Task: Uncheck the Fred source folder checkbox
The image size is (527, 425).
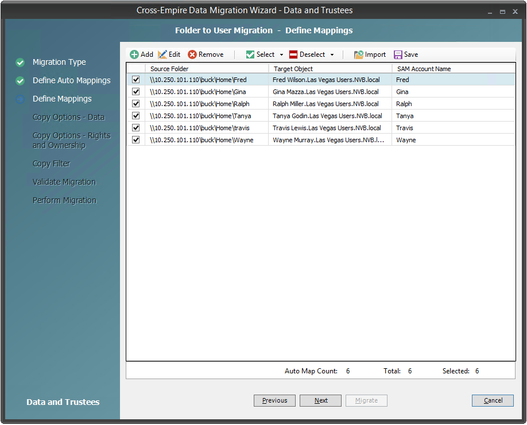Action: coord(136,80)
